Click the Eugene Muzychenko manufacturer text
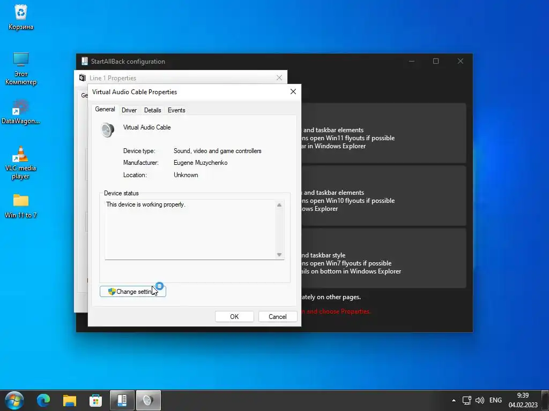 201,163
